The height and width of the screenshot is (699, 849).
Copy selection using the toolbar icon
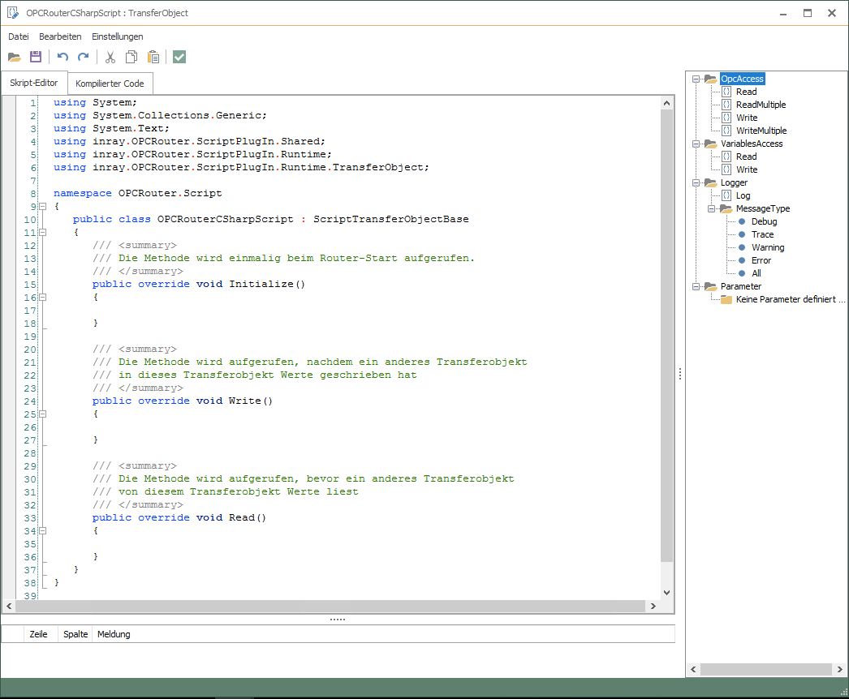click(131, 57)
